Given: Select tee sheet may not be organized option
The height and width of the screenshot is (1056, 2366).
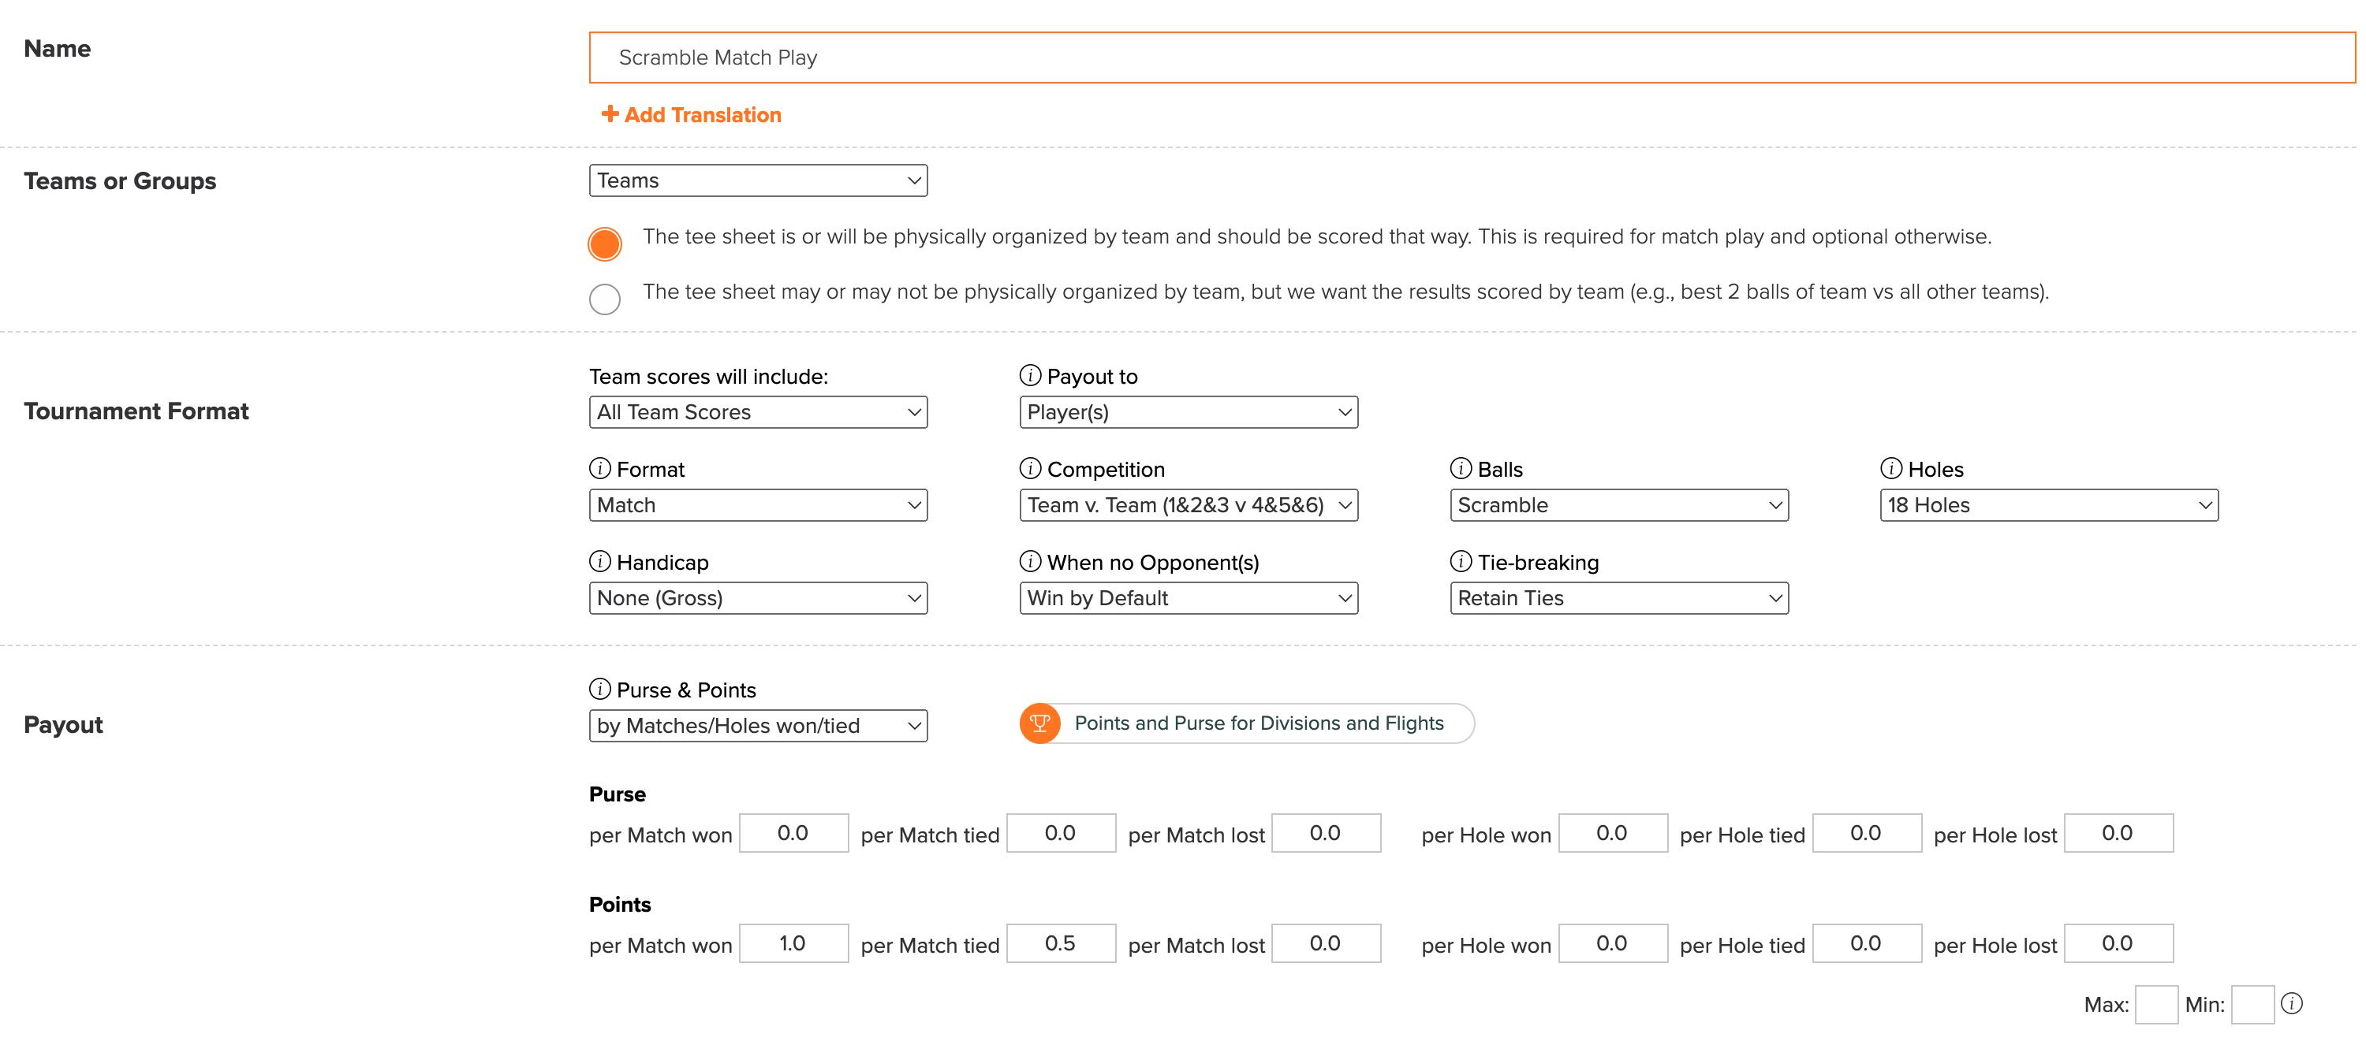Looking at the screenshot, I should click(x=604, y=298).
